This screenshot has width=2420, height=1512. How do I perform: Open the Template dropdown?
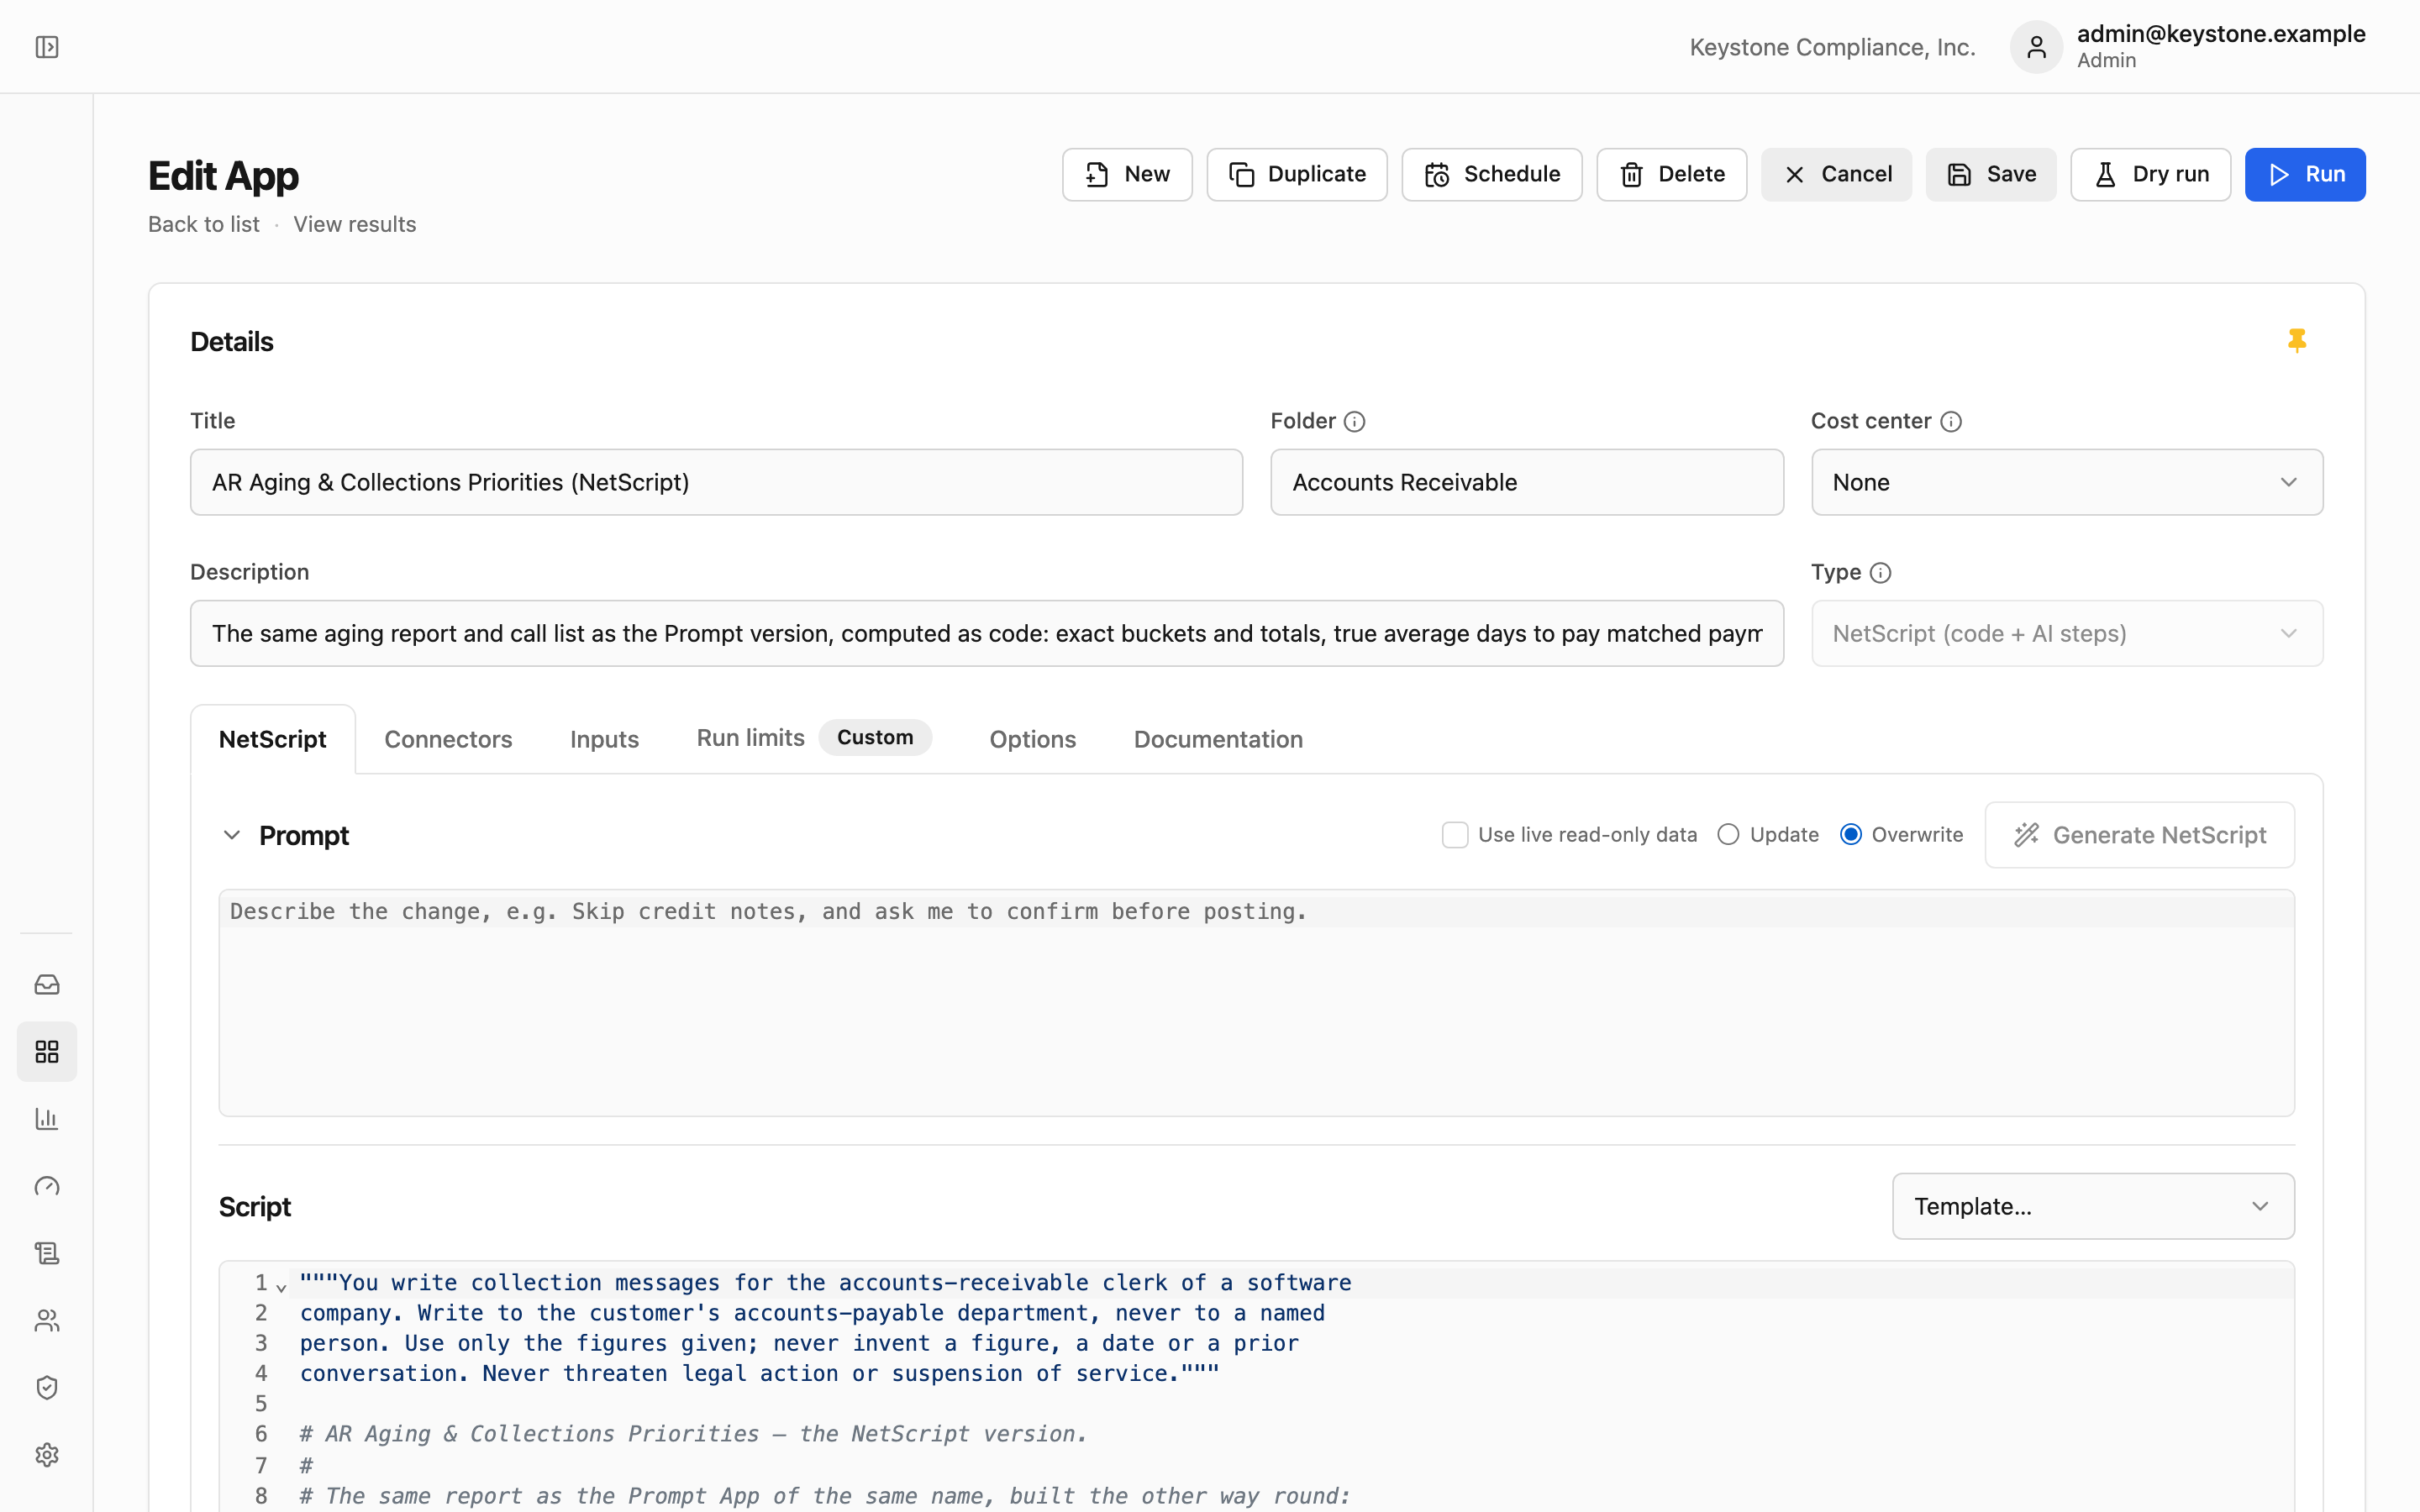2093,1206
